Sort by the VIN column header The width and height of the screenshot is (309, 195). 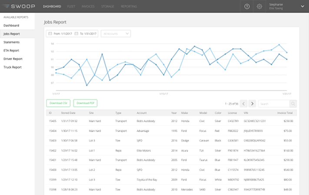246,113
